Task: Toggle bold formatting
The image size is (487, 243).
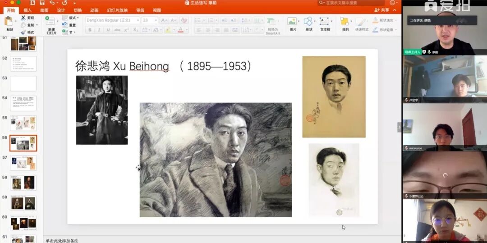Action: [x=90, y=30]
